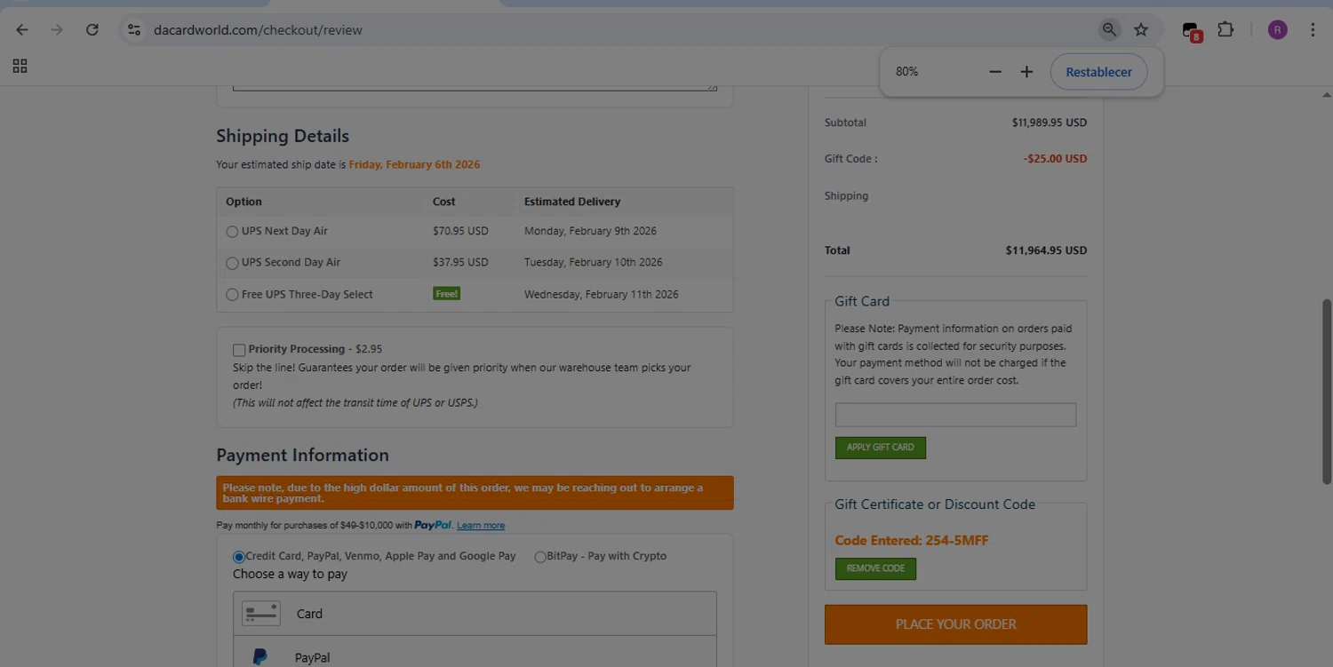Click the page vertical scrollbar thumb
This screenshot has width=1333, height=667.
tap(1327, 392)
